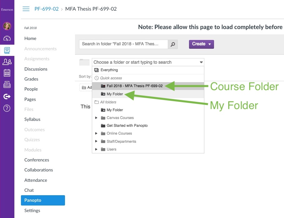Open the Help question mark icon
284x218 pixels.
pos(7,108)
